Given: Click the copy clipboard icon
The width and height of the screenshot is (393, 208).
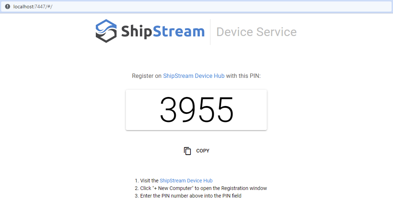Looking at the screenshot, I should click(187, 151).
